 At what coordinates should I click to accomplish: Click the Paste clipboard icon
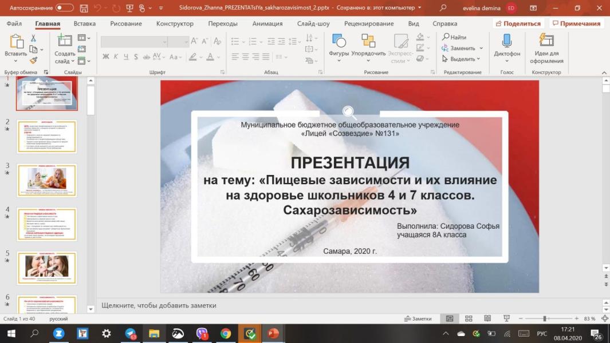(x=16, y=42)
